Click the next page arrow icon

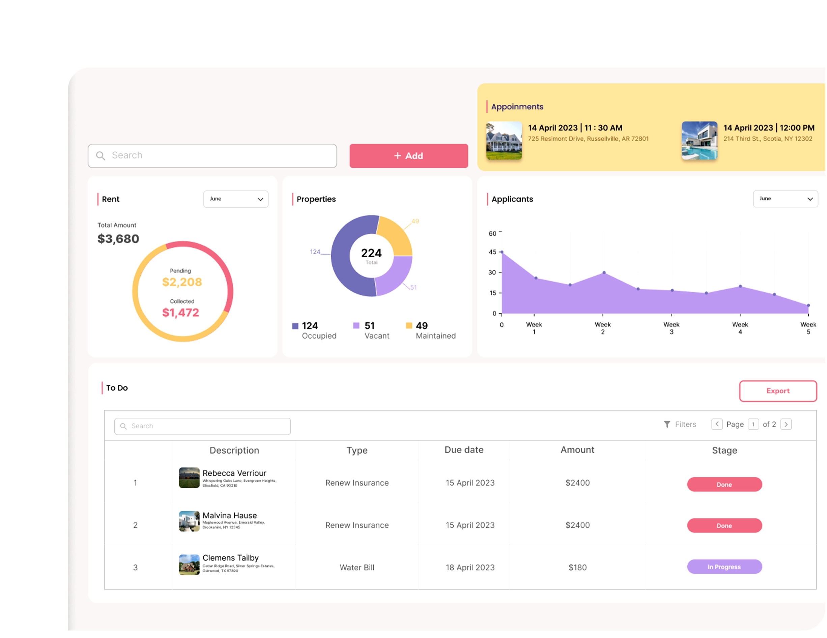787,425
